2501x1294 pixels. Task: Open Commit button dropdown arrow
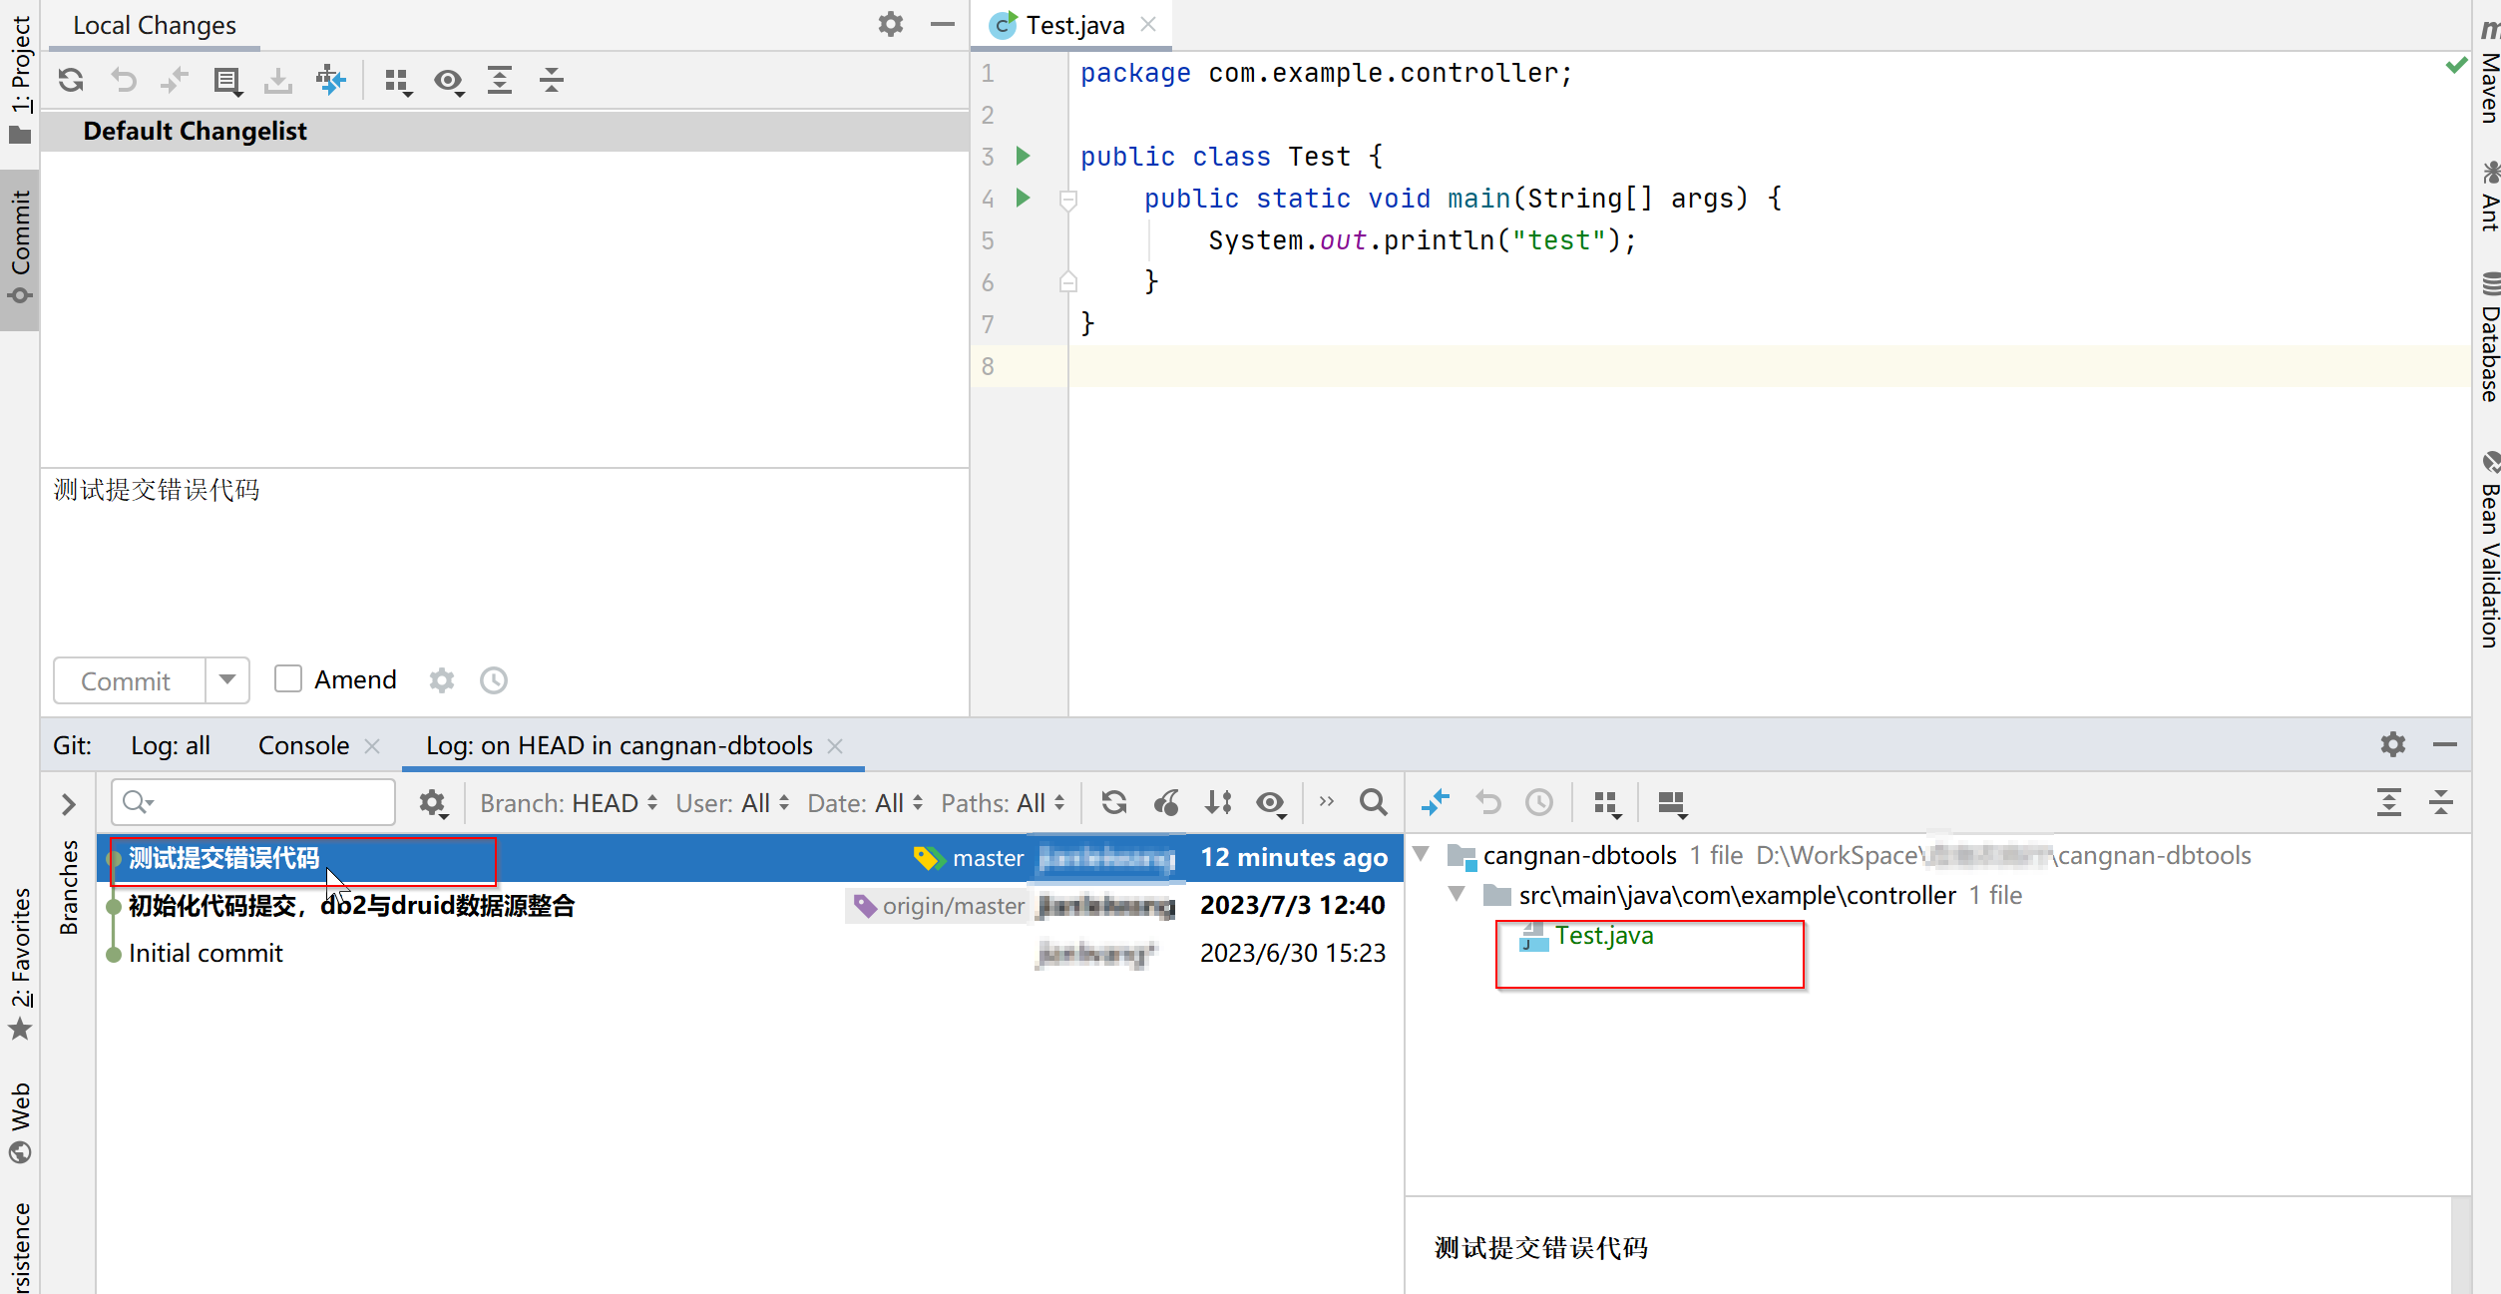227,680
